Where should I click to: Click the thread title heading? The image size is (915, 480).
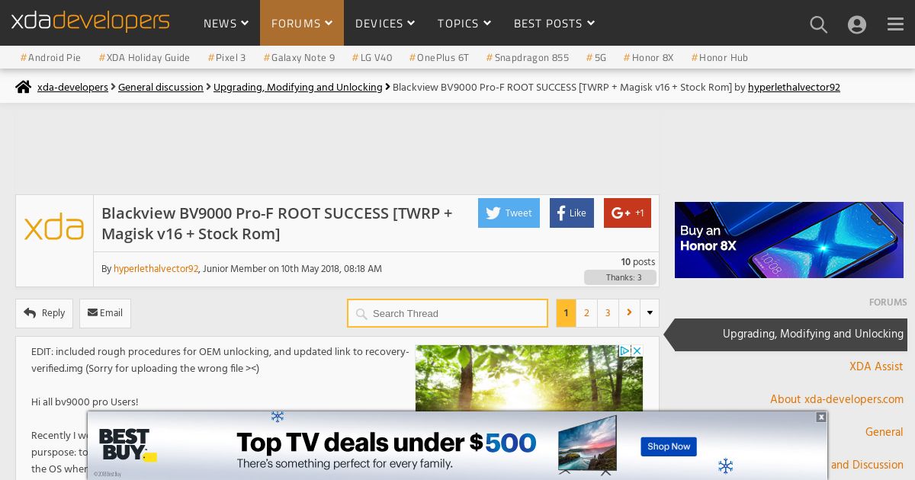coord(278,223)
